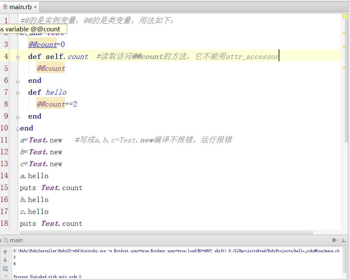The image size is (350, 280).
Task: Collapse fold marker at line 6 end
Action: pos(18,81)
